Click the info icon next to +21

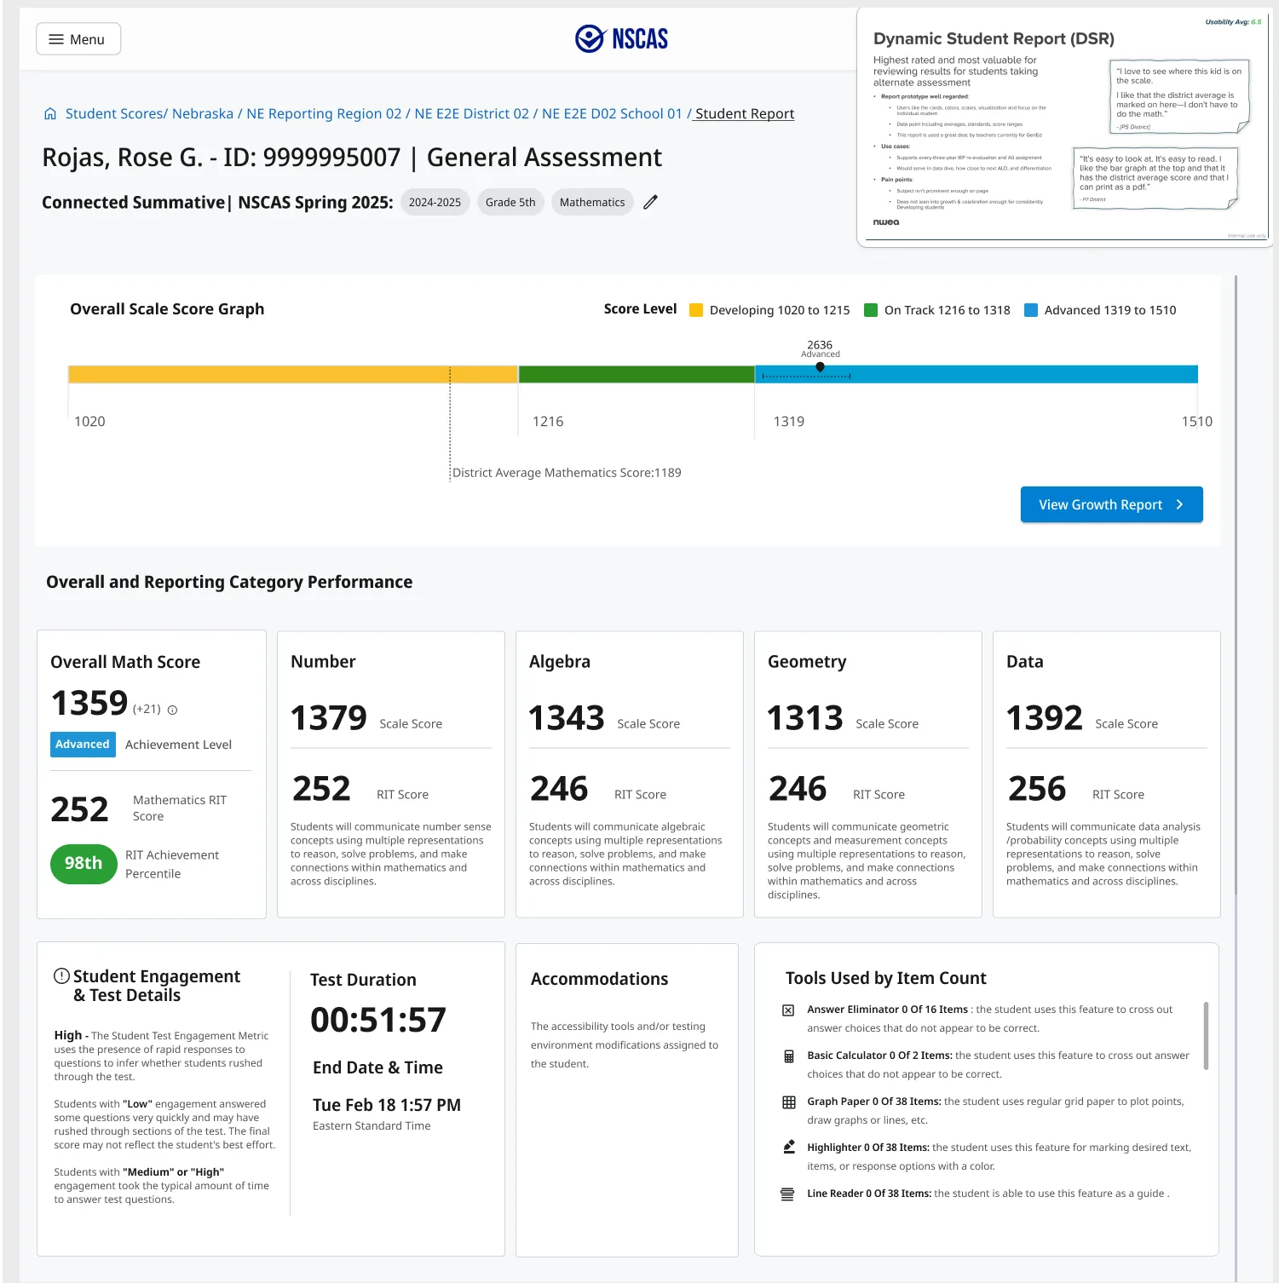click(172, 710)
